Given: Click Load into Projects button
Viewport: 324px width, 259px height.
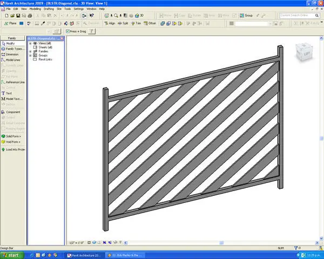Looking at the screenshot, I should (x=13, y=149).
